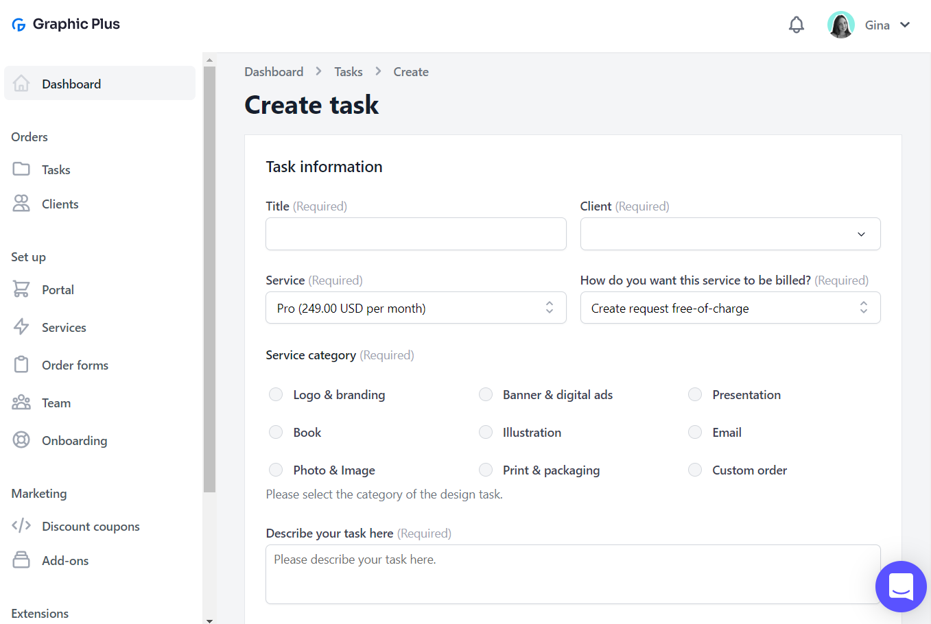Choose the Illustration radio option
The width and height of the screenshot is (931, 624).
pos(486,432)
